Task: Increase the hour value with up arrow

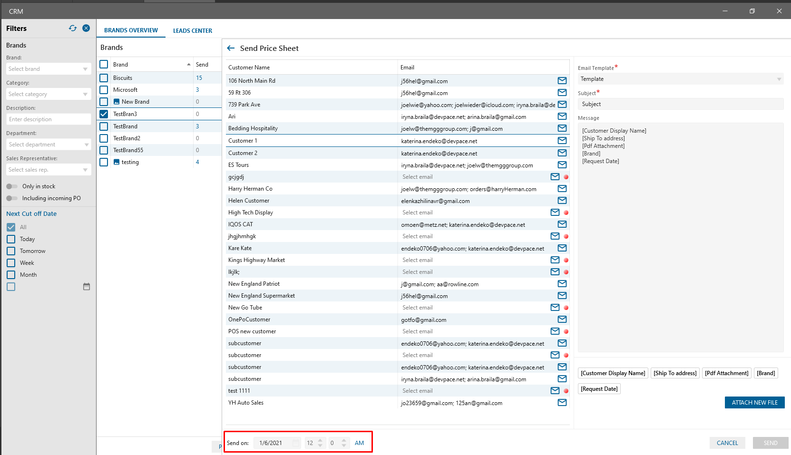Action: point(321,440)
